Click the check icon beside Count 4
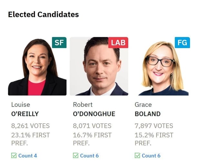This screenshot has height=162, width=198. 14,156
